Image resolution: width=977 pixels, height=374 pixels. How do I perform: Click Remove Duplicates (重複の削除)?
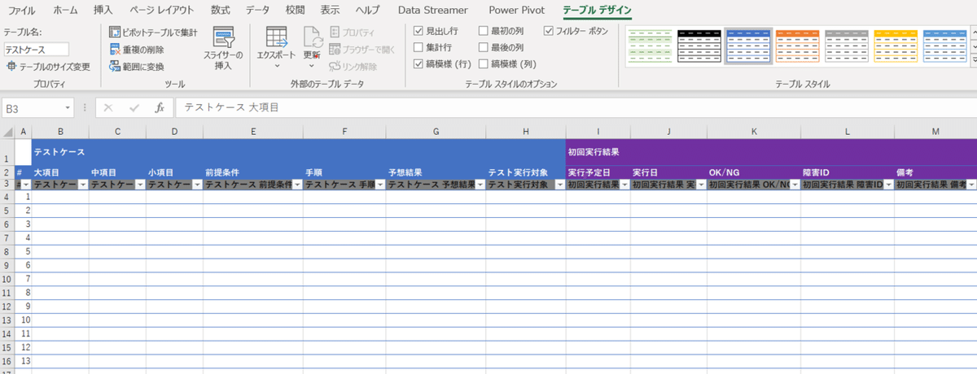[x=137, y=50]
